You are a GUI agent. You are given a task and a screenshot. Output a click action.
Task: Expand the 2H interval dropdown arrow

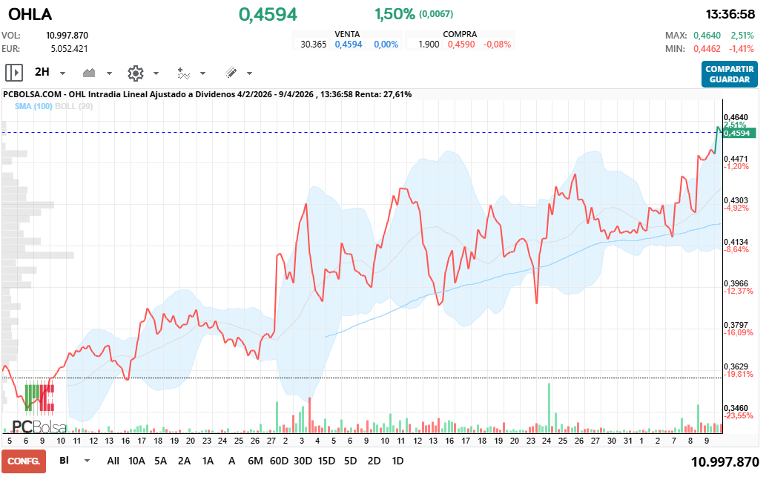pyautogui.click(x=63, y=73)
